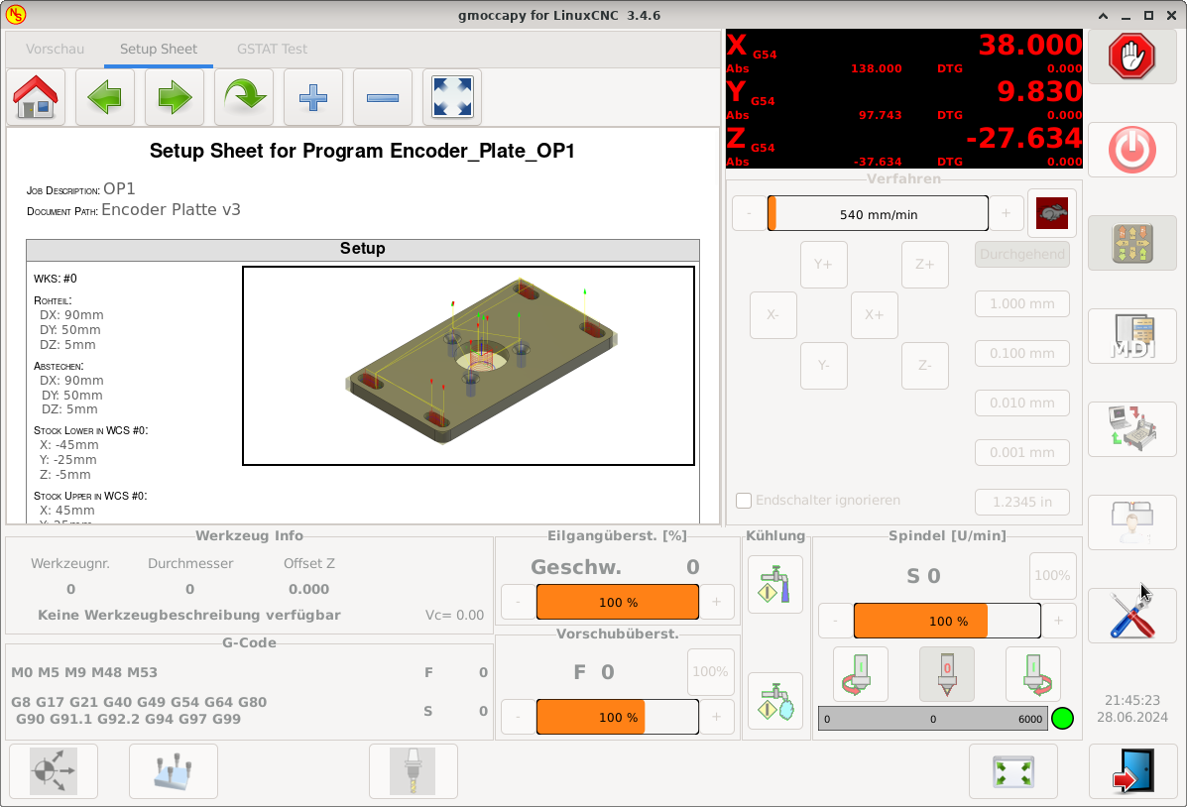
Task: Click the Eilgangüberst. rapid override slider
Action: point(618,602)
